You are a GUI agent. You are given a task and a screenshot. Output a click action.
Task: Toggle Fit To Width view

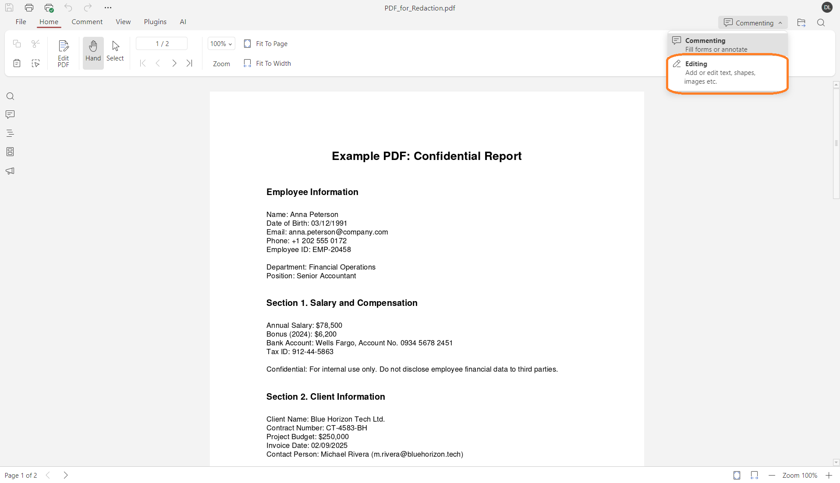click(x=267, y=63)
